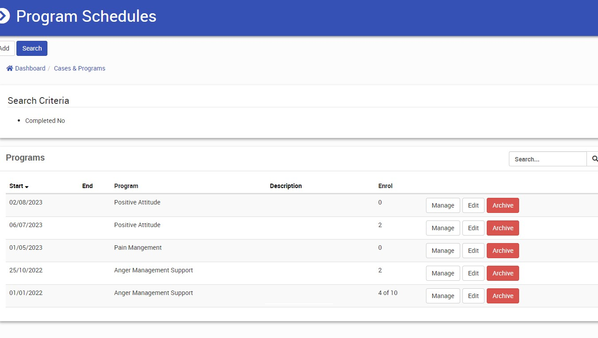Click the End column header
Viewport: 598px width, 338px height.
pyautogui.click(x=87, y=186)
